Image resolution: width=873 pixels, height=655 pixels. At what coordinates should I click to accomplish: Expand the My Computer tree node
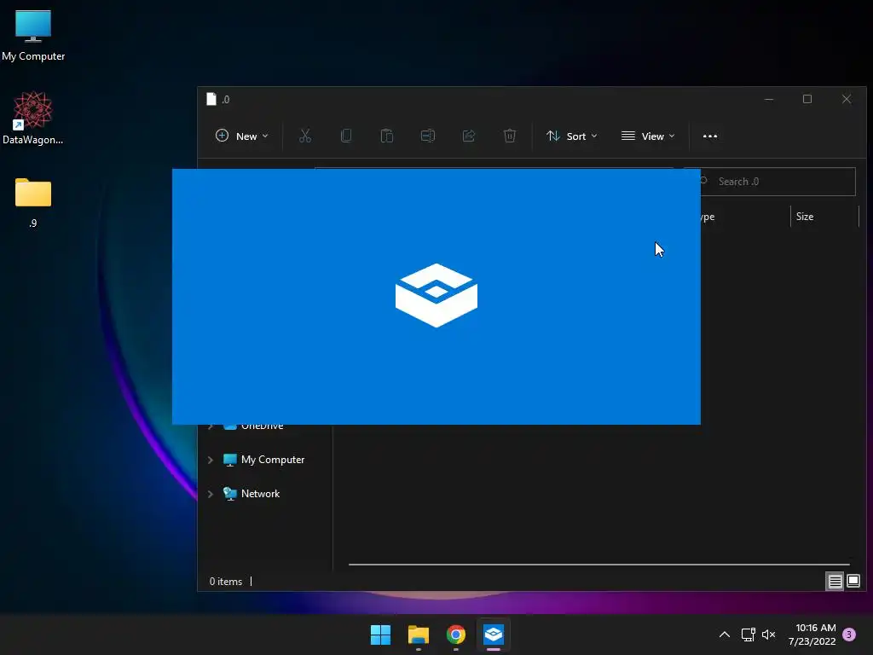click(x=211, y=460)
